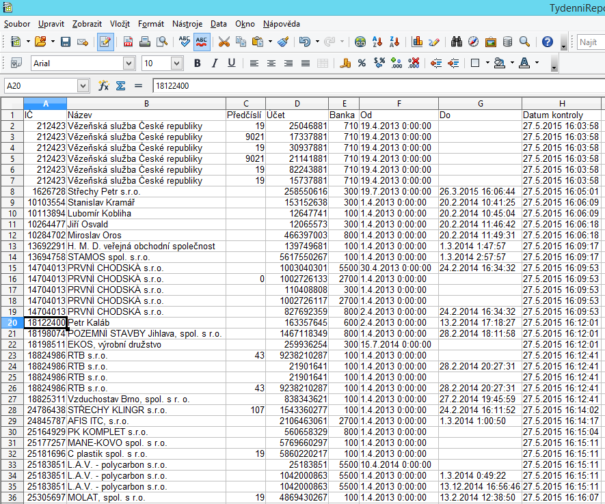605x504 pixels.
Task: Sort Ascending icon
Action: [x=377, y=41]
